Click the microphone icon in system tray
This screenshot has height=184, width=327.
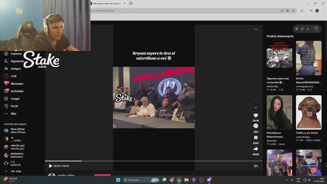pos(292,180)
